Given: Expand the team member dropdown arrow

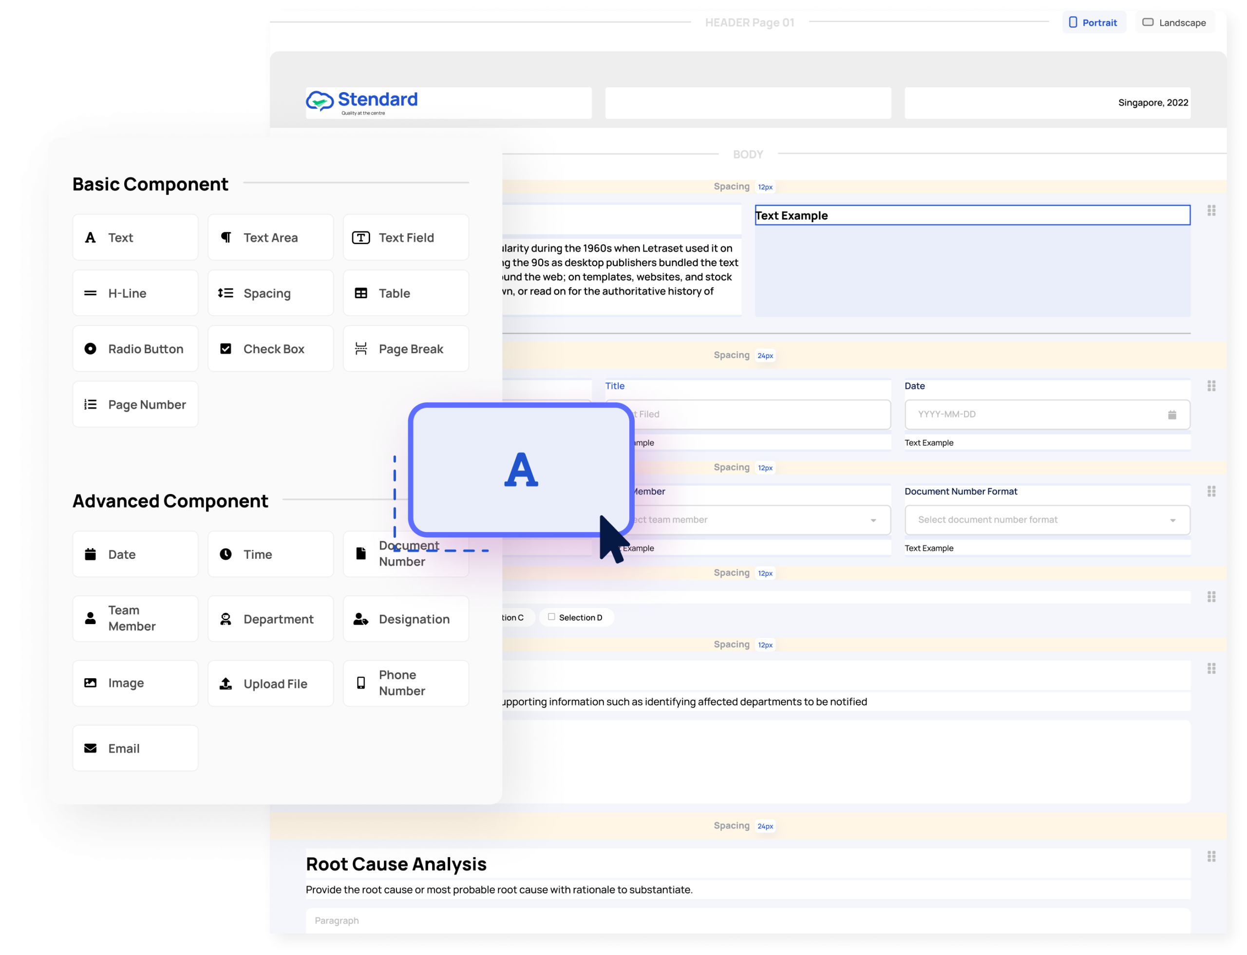Looking at the screenshot, I should point(873,521).
